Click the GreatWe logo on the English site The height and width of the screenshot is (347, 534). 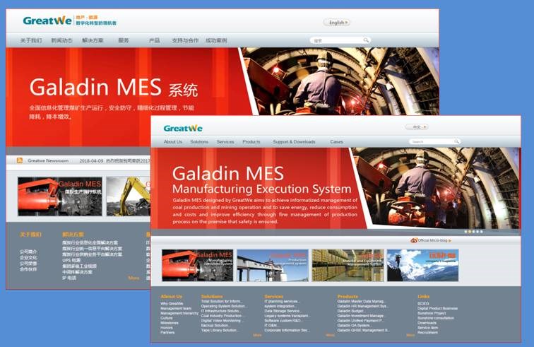coord(183,129)
